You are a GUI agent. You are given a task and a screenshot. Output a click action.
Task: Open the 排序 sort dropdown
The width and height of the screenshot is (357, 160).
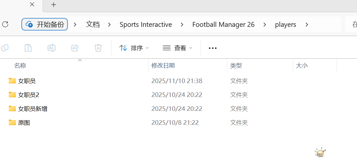134,48
